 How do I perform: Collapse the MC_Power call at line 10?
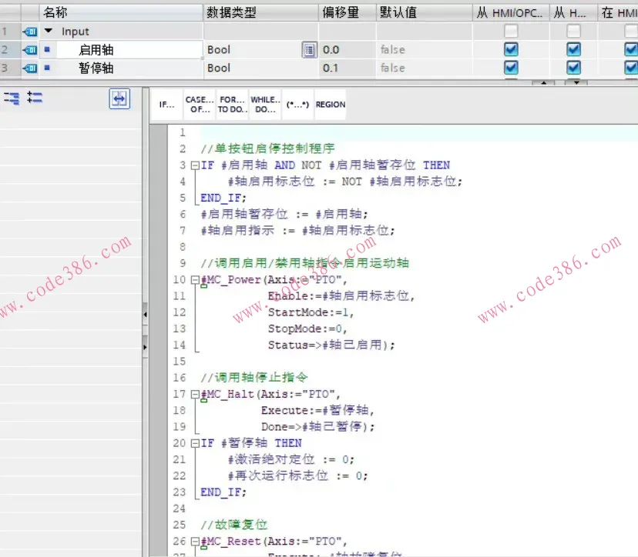(195, 279)
